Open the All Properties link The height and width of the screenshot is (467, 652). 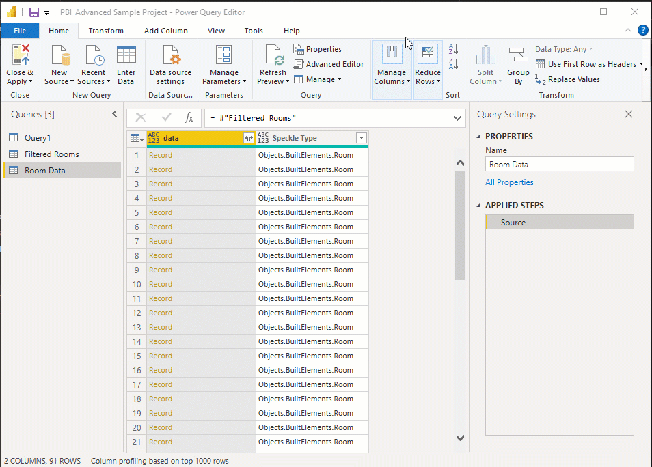pos(509,182)
